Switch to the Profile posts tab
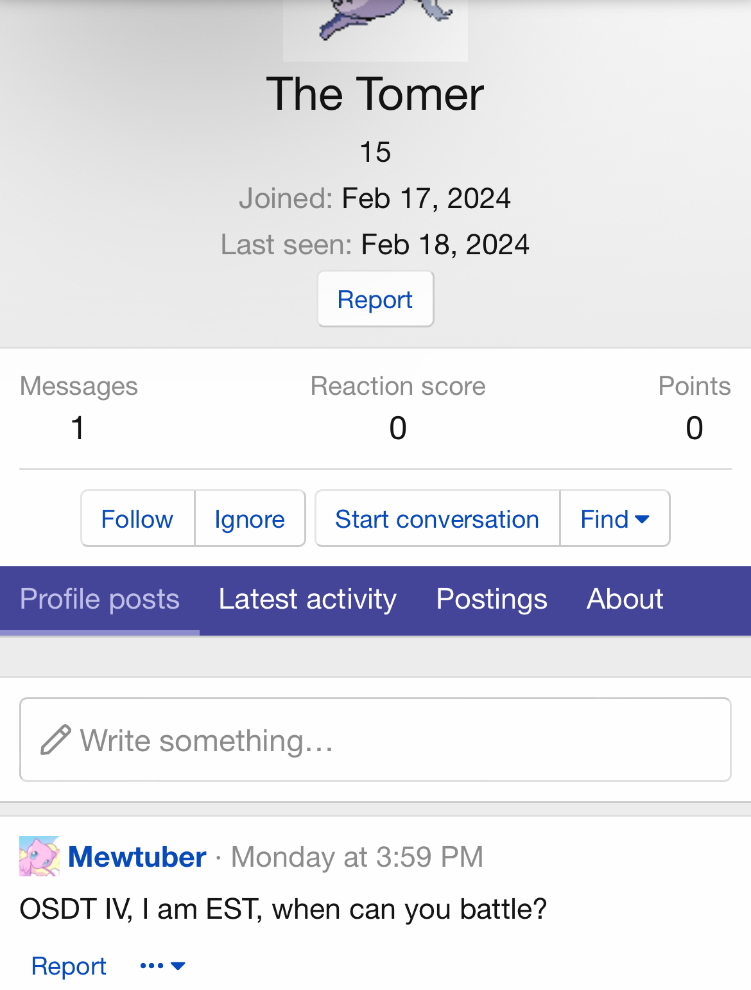 pos(99,599)
